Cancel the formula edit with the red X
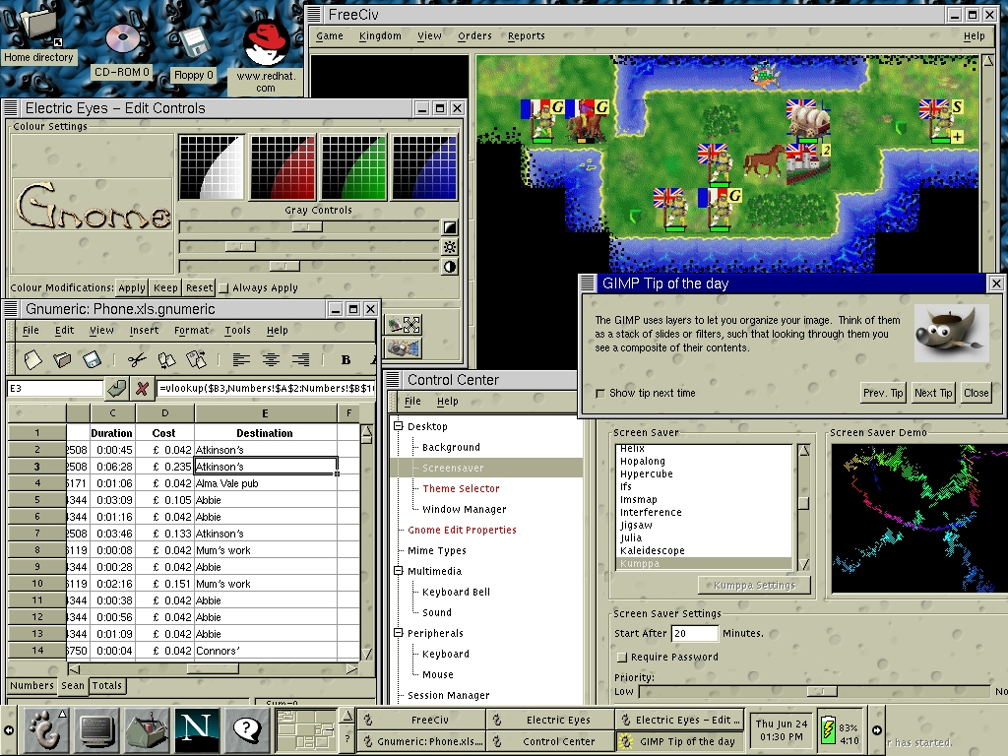The width and height of the screenshot is (1008, 756). [x=143, y=388]
